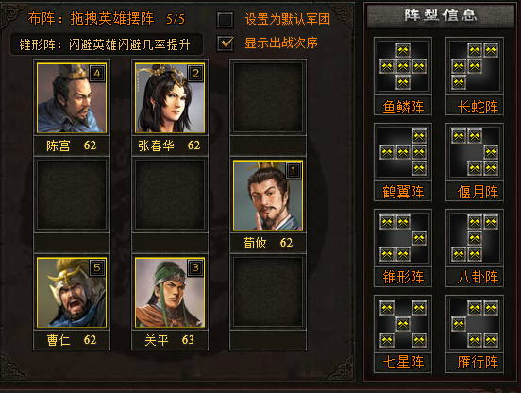Viewport: 521px width, 393px height.
Task: Click the empty slot above 荀攸
Action: [268, 97]
